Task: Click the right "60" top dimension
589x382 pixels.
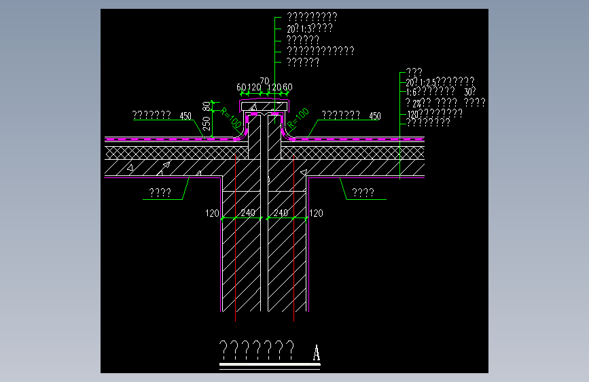Action: point(288,87)
